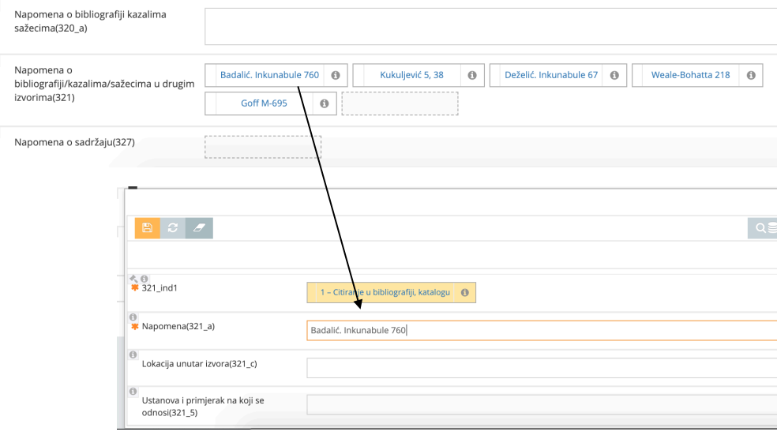Click the 'Napomena o sadržaju(327)' label
Image resolution: width=777 pixels, height=439 pixels.
74,142
